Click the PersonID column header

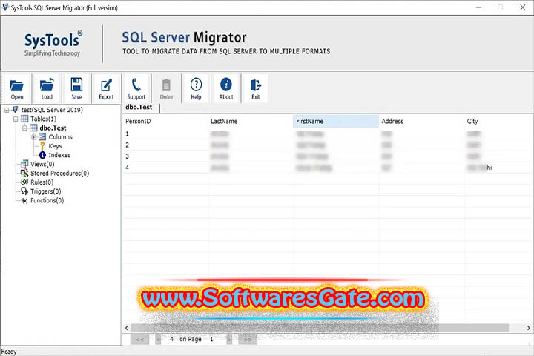pyautogui.click(x=165, y=122)
